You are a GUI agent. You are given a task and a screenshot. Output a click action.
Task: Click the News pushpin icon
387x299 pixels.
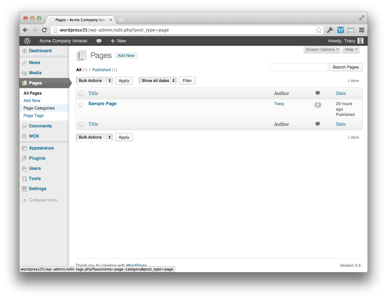tap(24, 63)
